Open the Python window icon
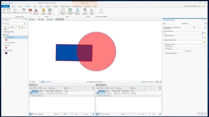209x117 pixels. click(x=9, y=11)
